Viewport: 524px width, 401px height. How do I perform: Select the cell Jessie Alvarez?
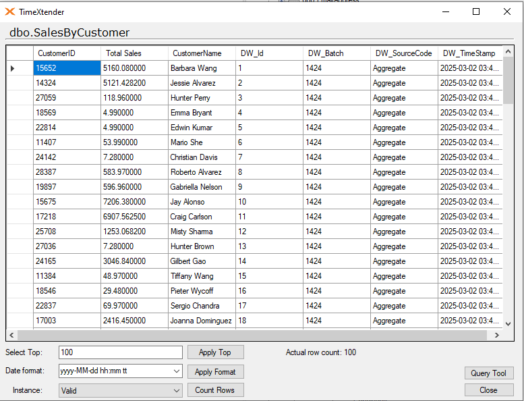tap(202, 83)
